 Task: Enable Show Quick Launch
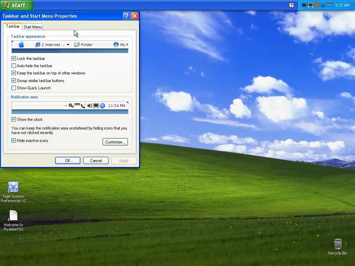(x=14, y=88)
